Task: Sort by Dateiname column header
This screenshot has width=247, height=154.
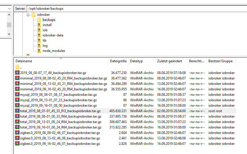Action: (x=61, y=61)
